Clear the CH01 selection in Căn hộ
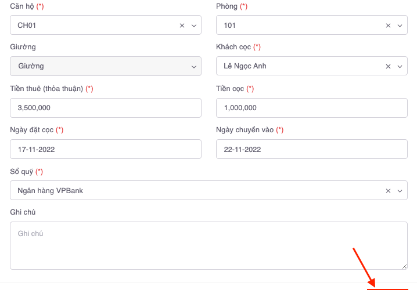This screenshot has height=290, width=417. [182, 26]
